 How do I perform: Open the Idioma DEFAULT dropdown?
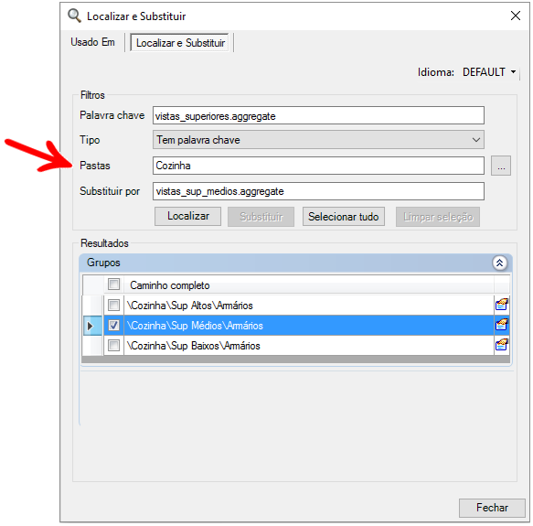[x=489, y=72]
